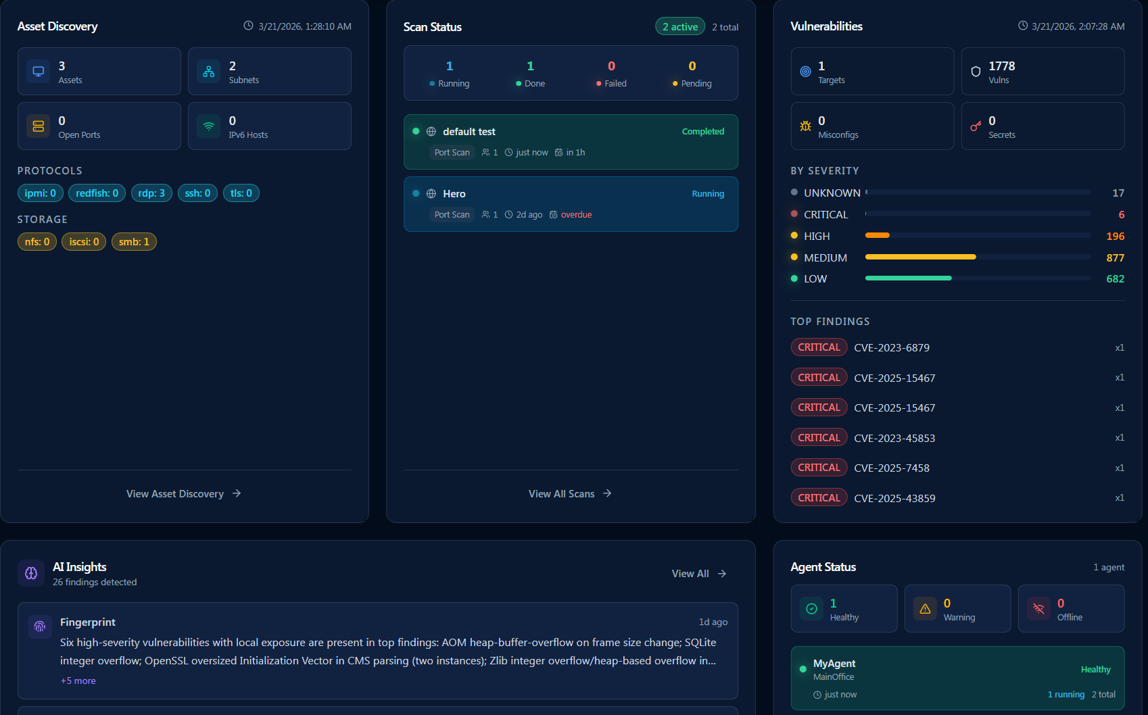
Task: Select the tls: 0 protocol chip
Action: click(x=241, y=193)
